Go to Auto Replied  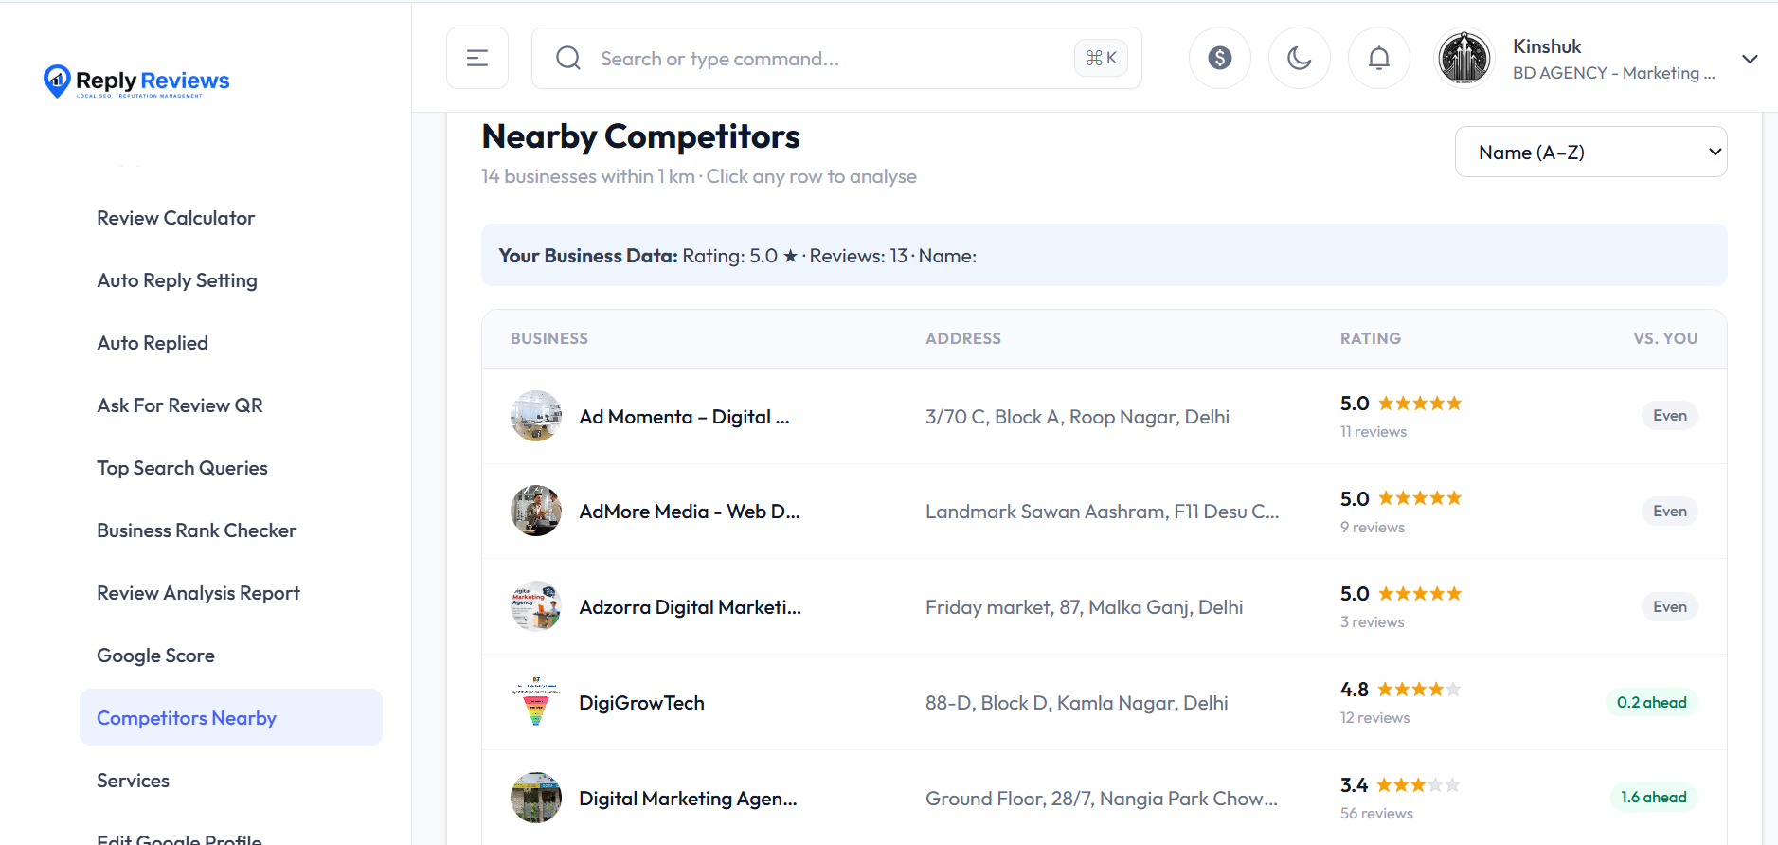coord(153,343)
